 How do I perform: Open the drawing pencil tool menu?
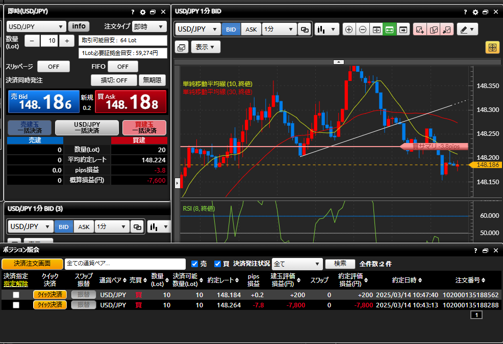tap(467, 30)
